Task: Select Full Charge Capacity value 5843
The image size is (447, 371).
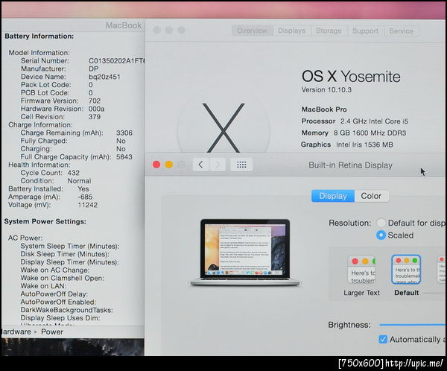Action: (124, 156)
